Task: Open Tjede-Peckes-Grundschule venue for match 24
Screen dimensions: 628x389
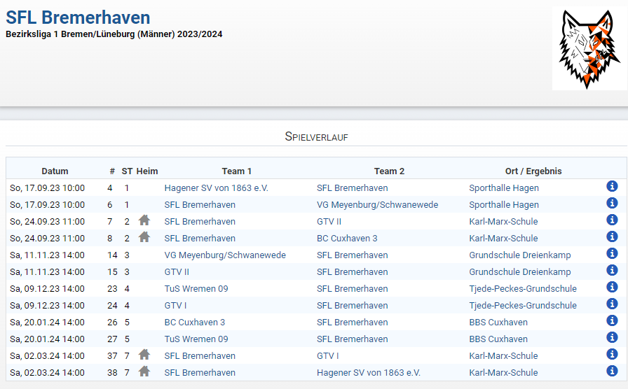Action: pos(523,306)
